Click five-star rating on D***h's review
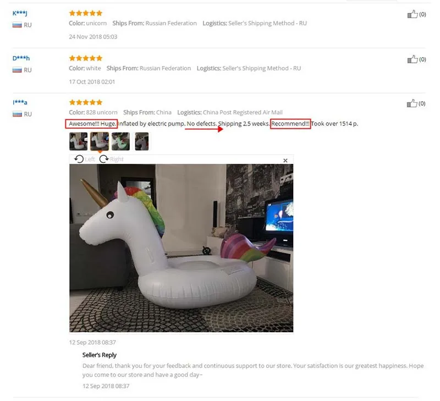 click(x=86, y=58)
